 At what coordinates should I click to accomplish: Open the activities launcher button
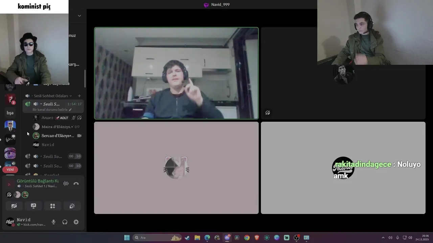[x=53, y=206]
